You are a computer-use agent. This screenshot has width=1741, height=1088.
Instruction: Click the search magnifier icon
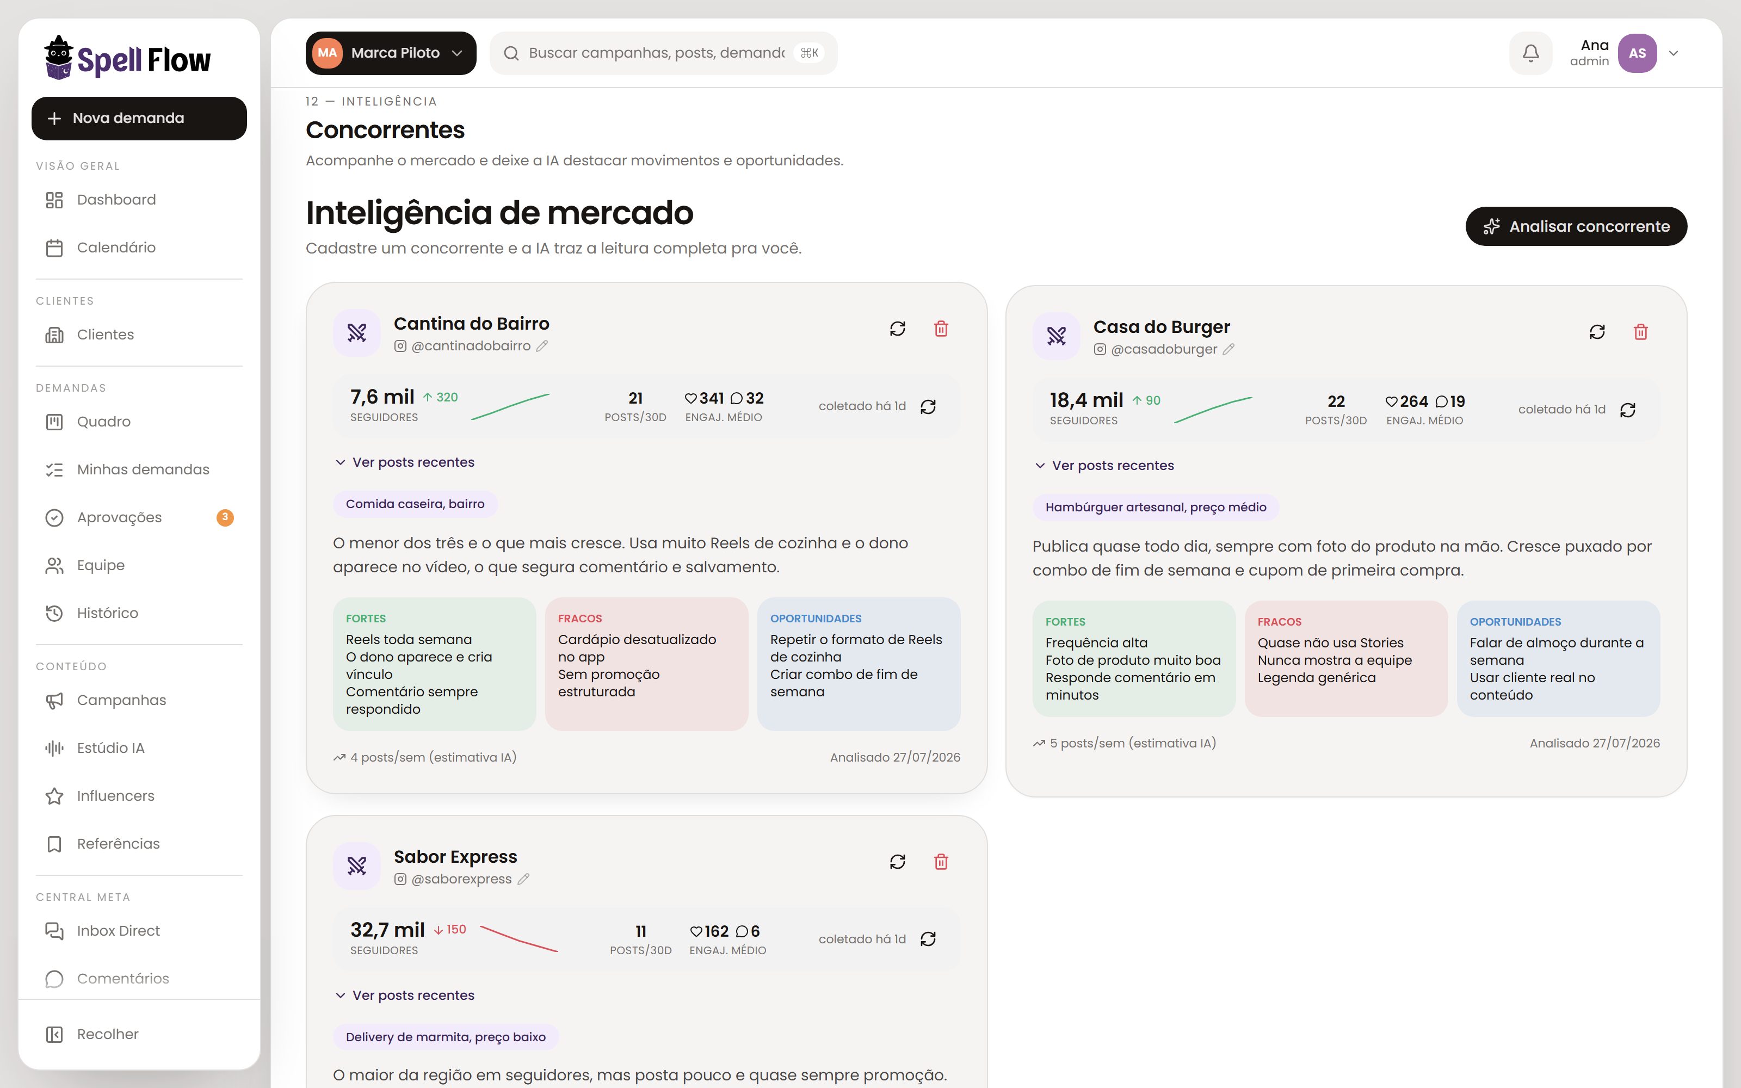[511, 53]
